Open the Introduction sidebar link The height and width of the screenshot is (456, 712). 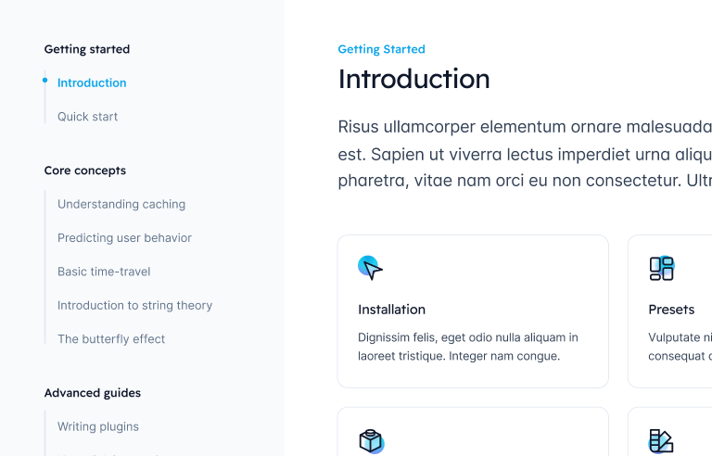92,82
